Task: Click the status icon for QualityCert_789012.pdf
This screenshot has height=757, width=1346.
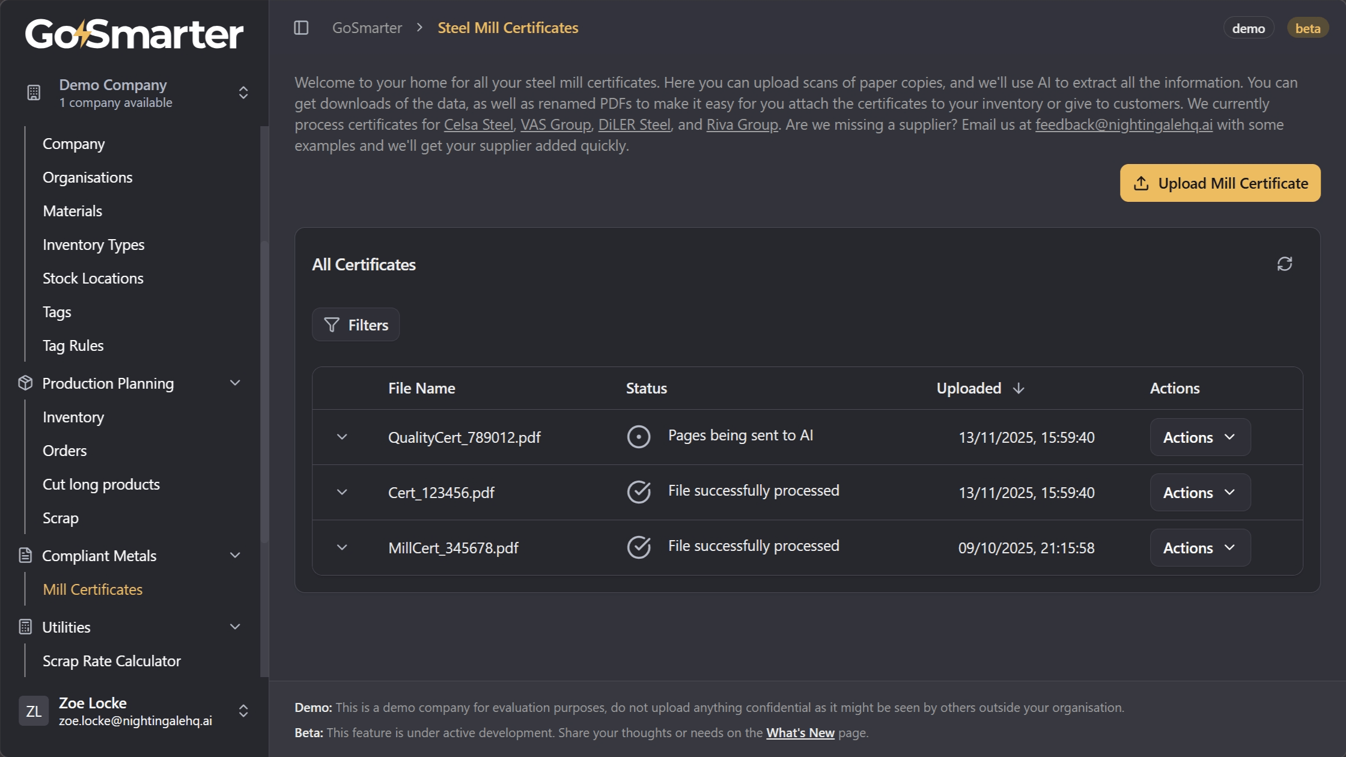Action: click(x=639, y=437)
